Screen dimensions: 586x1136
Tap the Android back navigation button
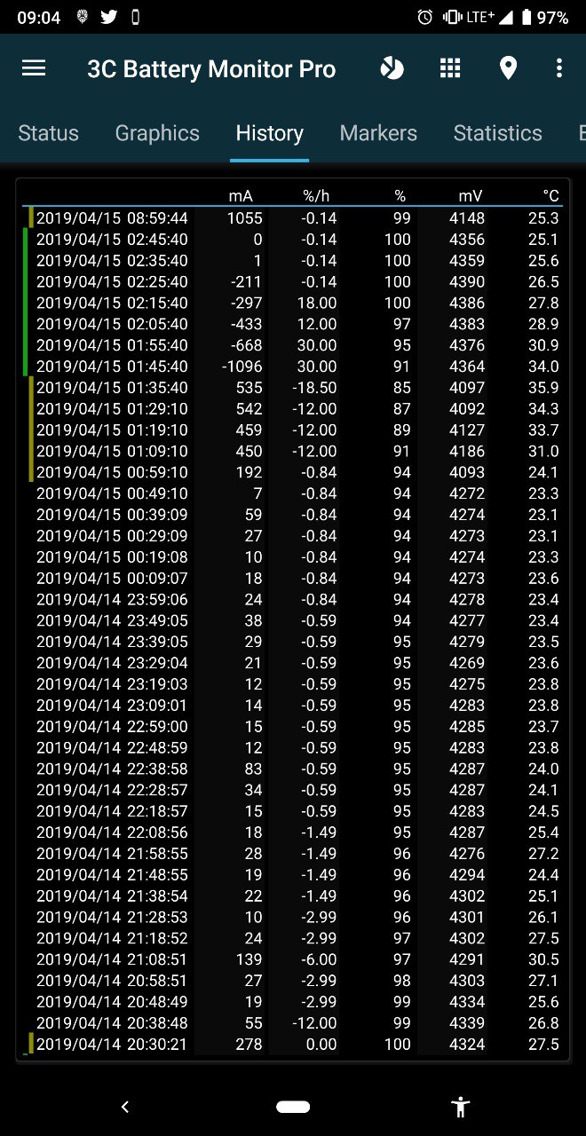pos(125,1106)
